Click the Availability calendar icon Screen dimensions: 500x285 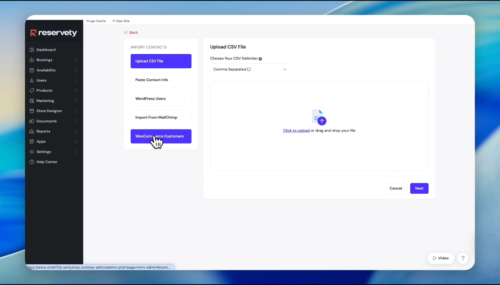point(32,70)
